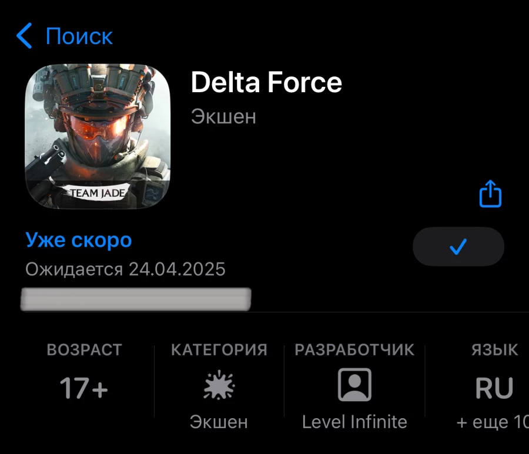Open the 17+ age rating details
The image size is (529, 454).
click(84, 388)
